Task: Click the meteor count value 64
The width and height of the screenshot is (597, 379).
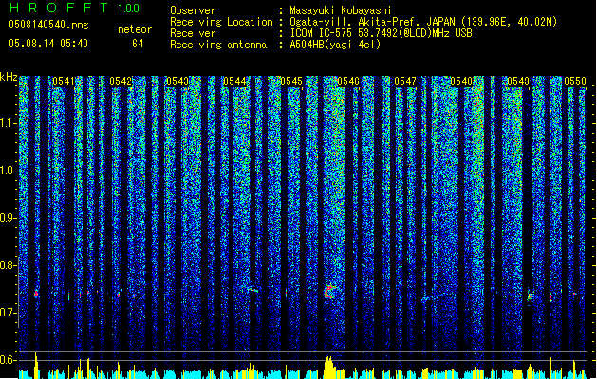Action: (138, 44)
